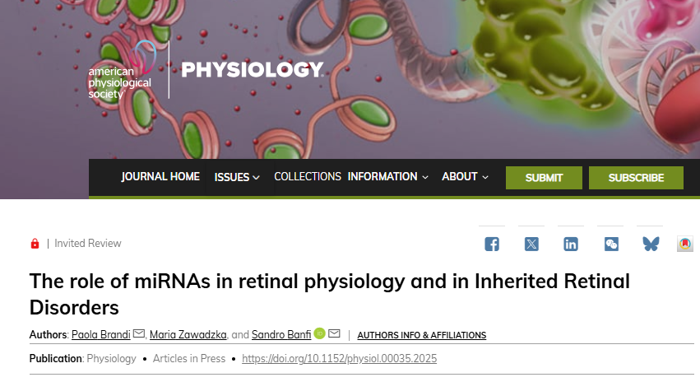The width and height of the screenshot is (700, 382).
Task: Go to Journal Home
Action: point(160,177)
